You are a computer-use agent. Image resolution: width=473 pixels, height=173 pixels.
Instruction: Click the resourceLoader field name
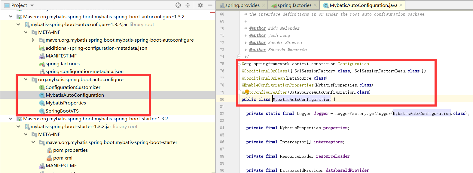click(x=333, y=156)
